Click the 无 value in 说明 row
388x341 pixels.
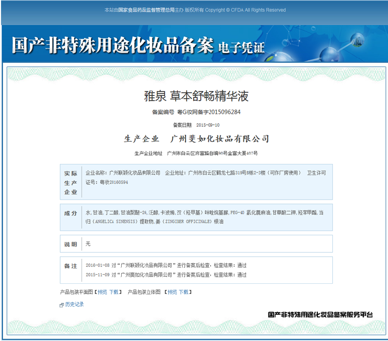coord(88,244)
